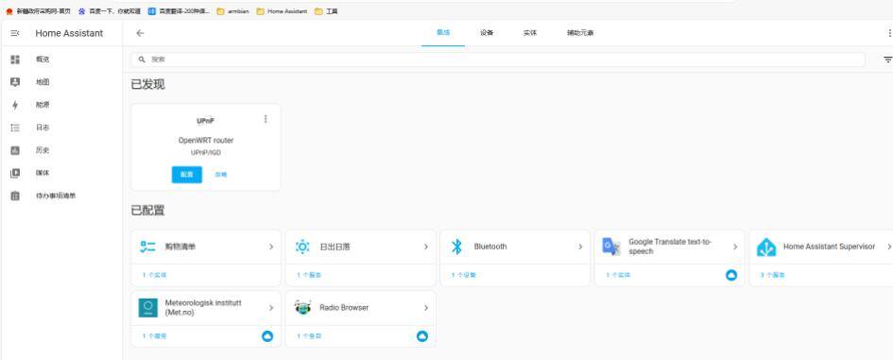Open the 工具 bookmark folder
893x360 pixels.
pyautogui.click(x=326, y=10)
